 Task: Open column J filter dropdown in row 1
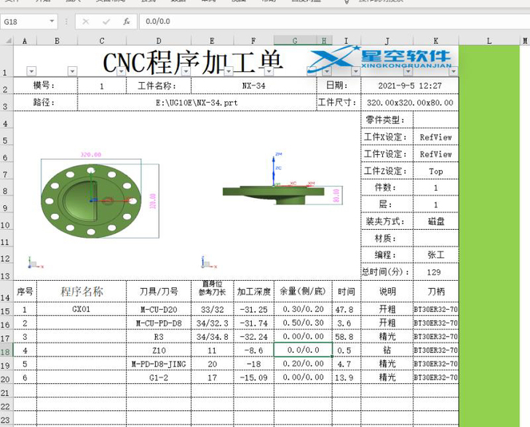coord(408,71)
